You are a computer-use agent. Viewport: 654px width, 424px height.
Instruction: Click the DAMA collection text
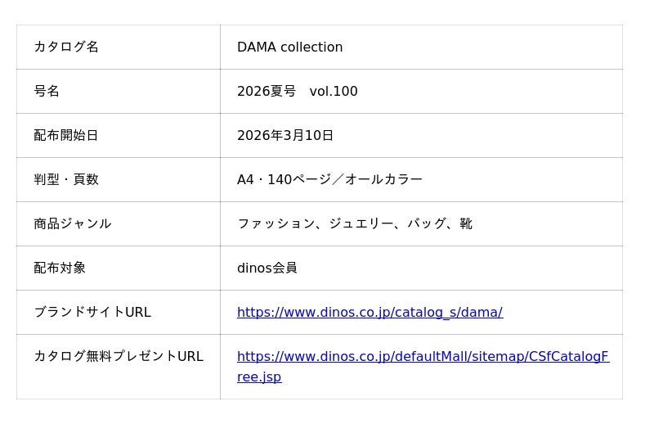(x=289, y=47)
